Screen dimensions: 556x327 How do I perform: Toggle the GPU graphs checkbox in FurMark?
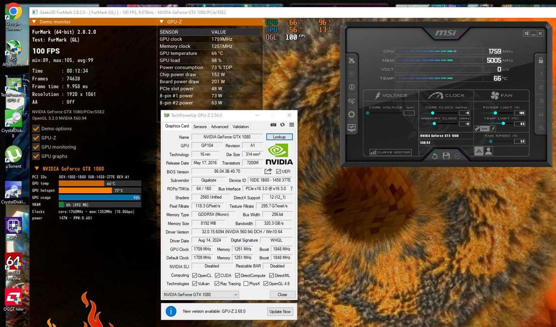click(36, 156)
